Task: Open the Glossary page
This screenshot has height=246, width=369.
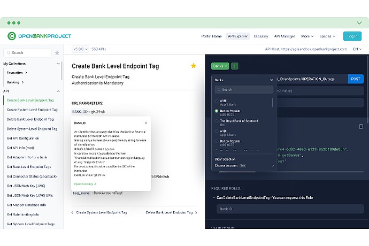Action: click(261, 36)
